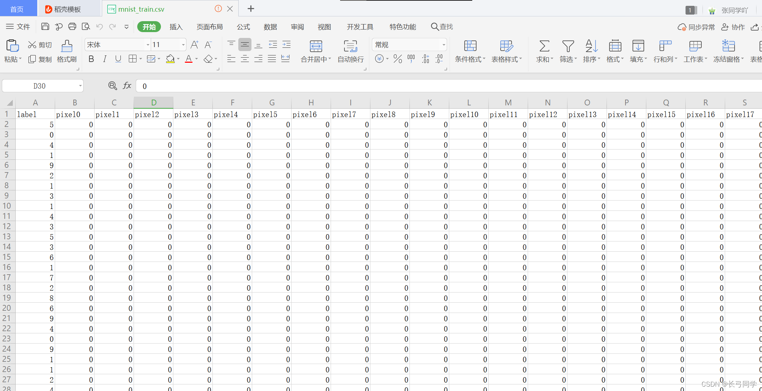This screenshot has height=391, width=762.
Task: Decrease font size with A- icon
Action: (208, 45)
